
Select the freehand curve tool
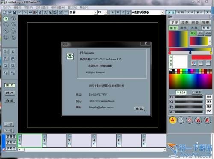pos(13,37)
